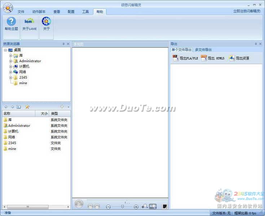Select 网络 row in file list
The width and height of the screenshot is (265, 216).
click(x=36, y=137)
